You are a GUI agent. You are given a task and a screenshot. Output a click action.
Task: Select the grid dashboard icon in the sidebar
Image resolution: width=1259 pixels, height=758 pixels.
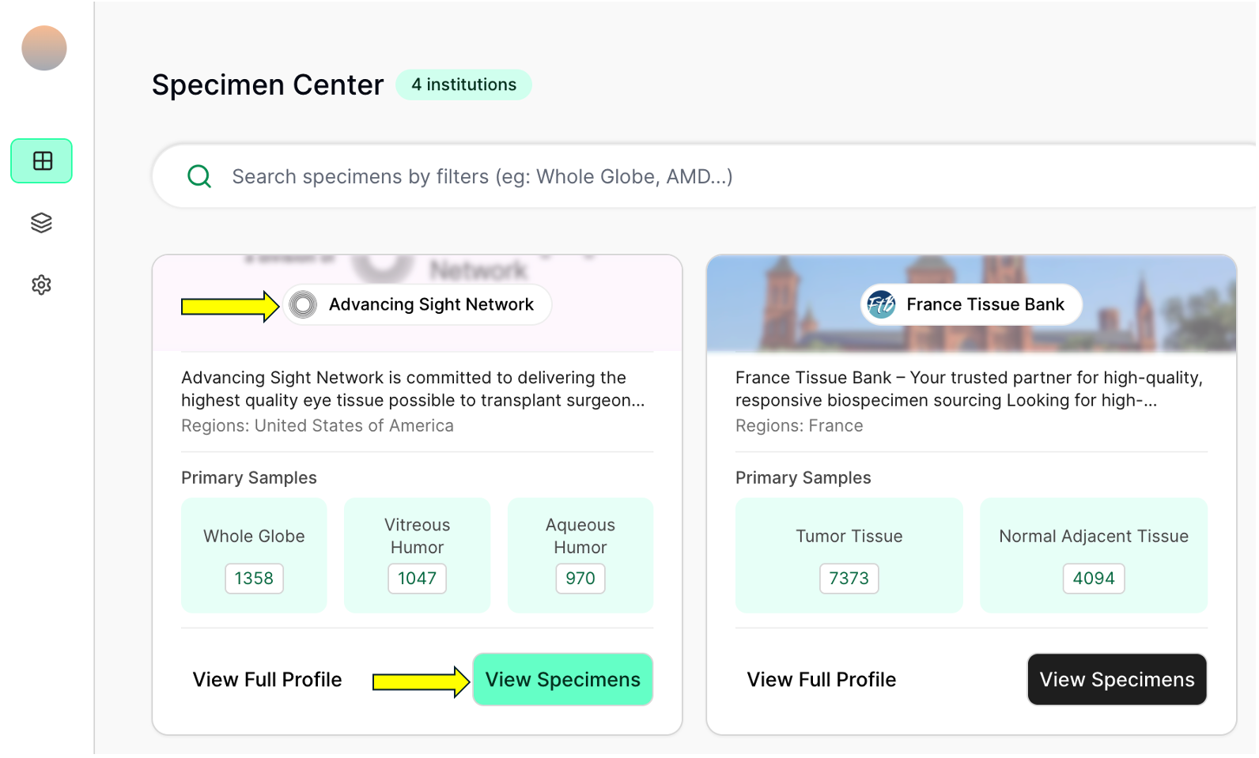tap(42, 161)
